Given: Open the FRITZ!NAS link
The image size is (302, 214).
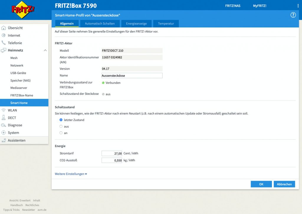Looking at the screenshot, I should coord(233,6).
